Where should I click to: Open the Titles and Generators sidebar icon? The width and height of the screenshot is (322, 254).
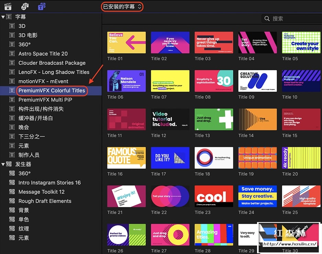pos(42,7)
